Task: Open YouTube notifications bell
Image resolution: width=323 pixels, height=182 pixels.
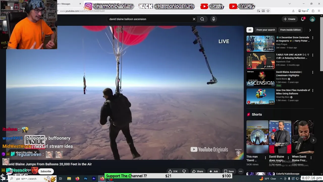Action: [303, 19]
